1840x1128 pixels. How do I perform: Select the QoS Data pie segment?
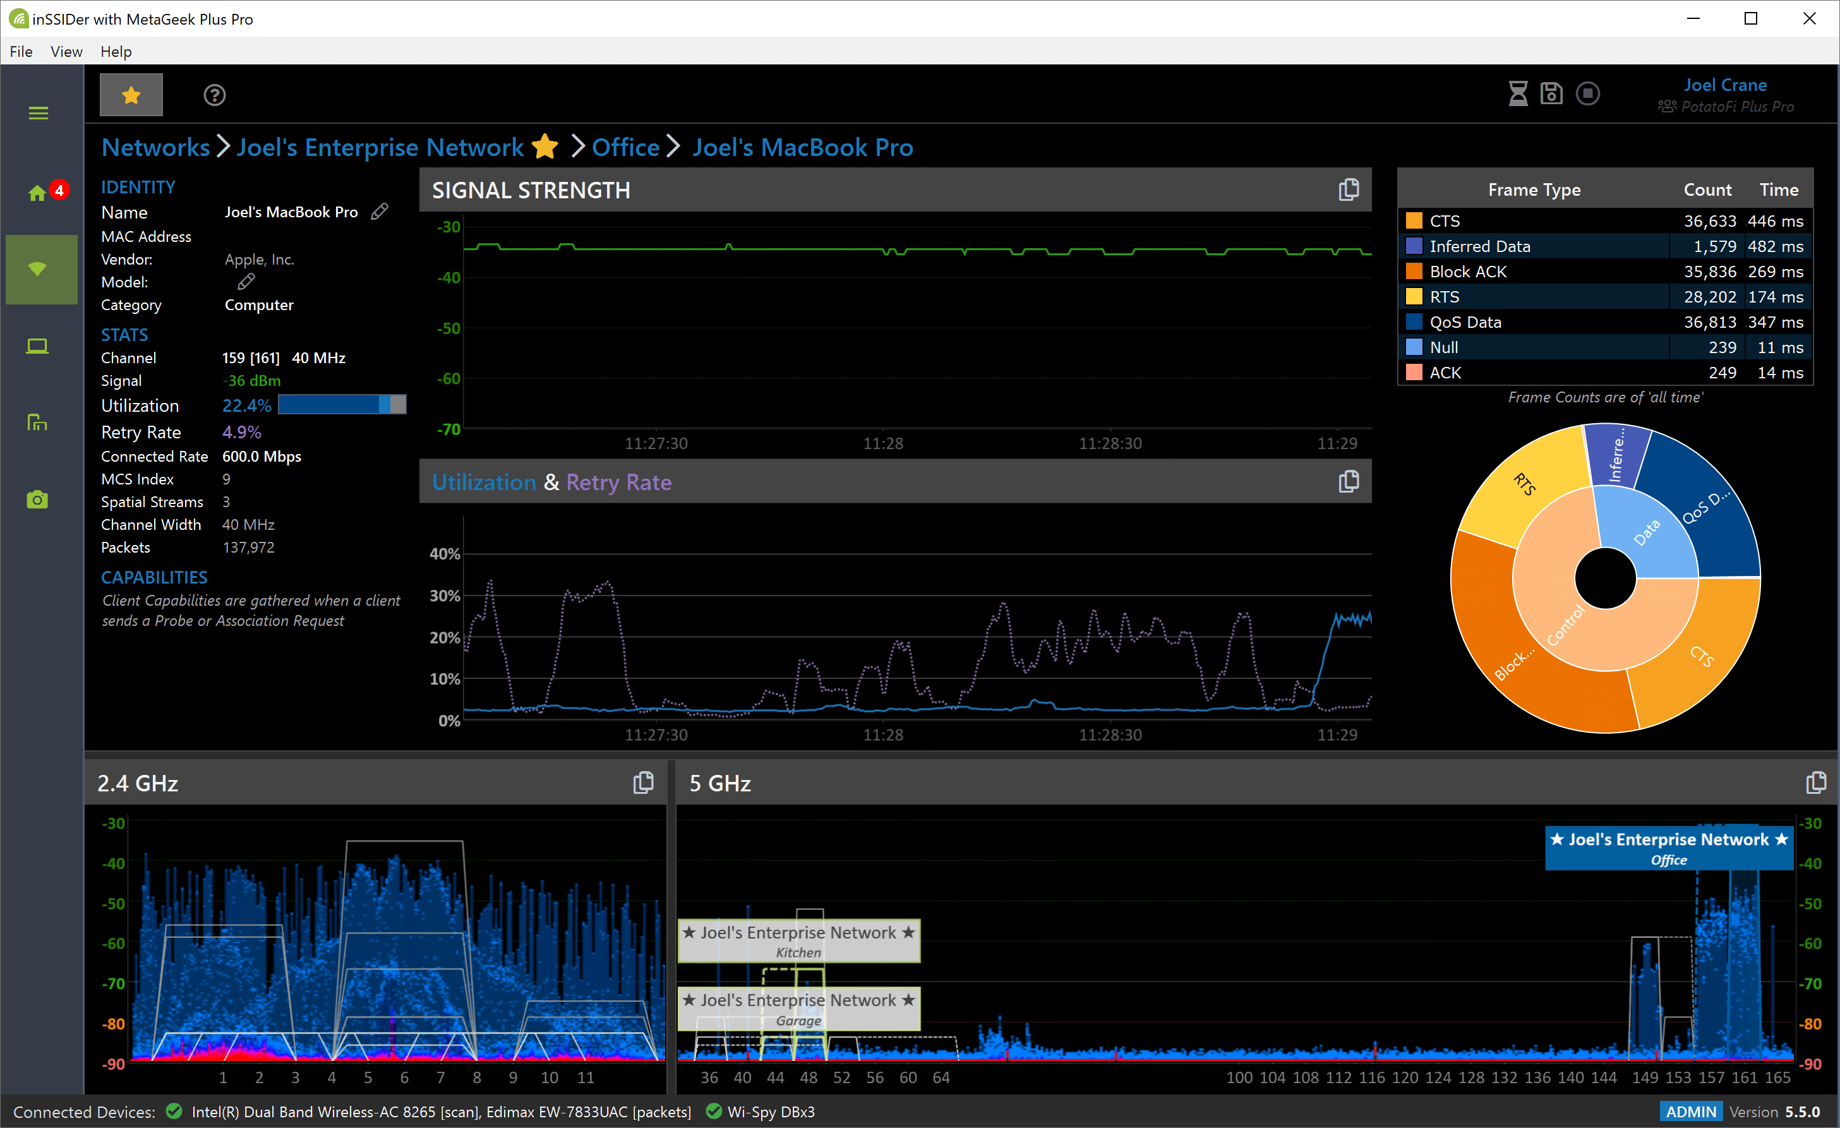click(x=1705, y=508)
